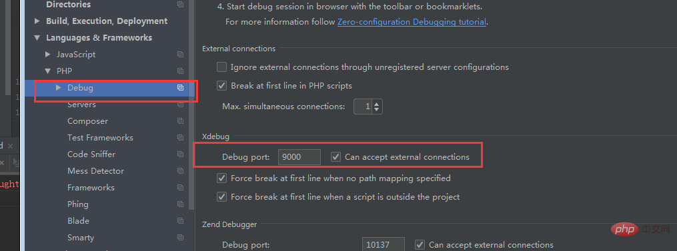Uncheck Break at first line in PHP scripts
This screenshot has height=251, width=677.
221,85
